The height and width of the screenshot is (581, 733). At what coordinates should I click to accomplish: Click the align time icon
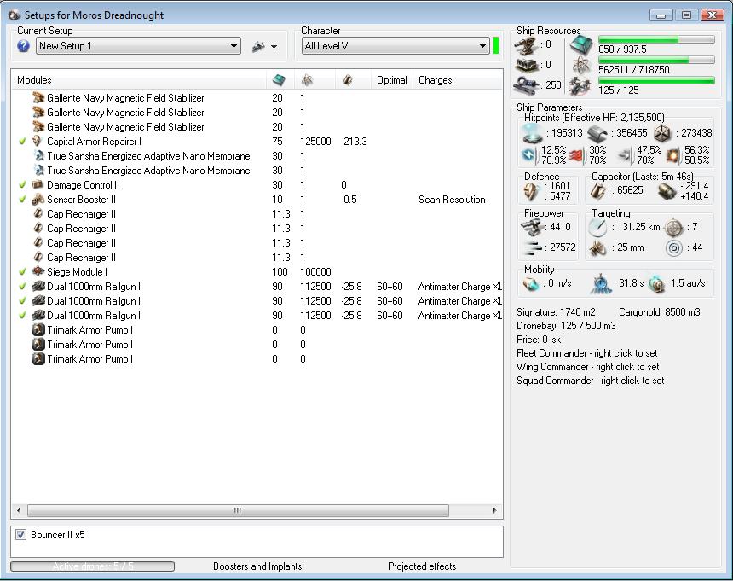tap(601, 284)
